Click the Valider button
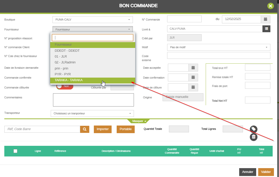The width and height of the screenshot is (279, 177). [x=266, y=172]
